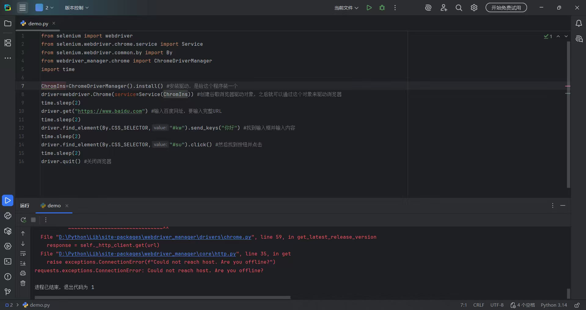
Task: Open the Project folder tool window
Action: pos(8,23)
